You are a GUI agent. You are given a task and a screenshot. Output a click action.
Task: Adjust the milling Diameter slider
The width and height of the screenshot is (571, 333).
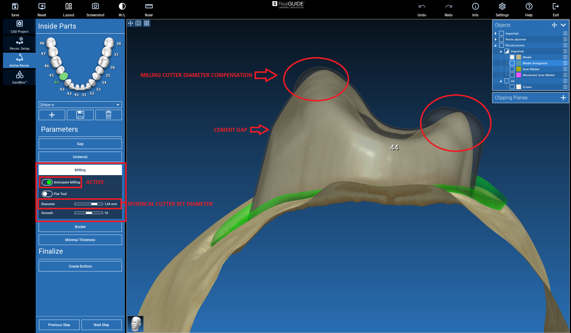click(x=94, y=204)
